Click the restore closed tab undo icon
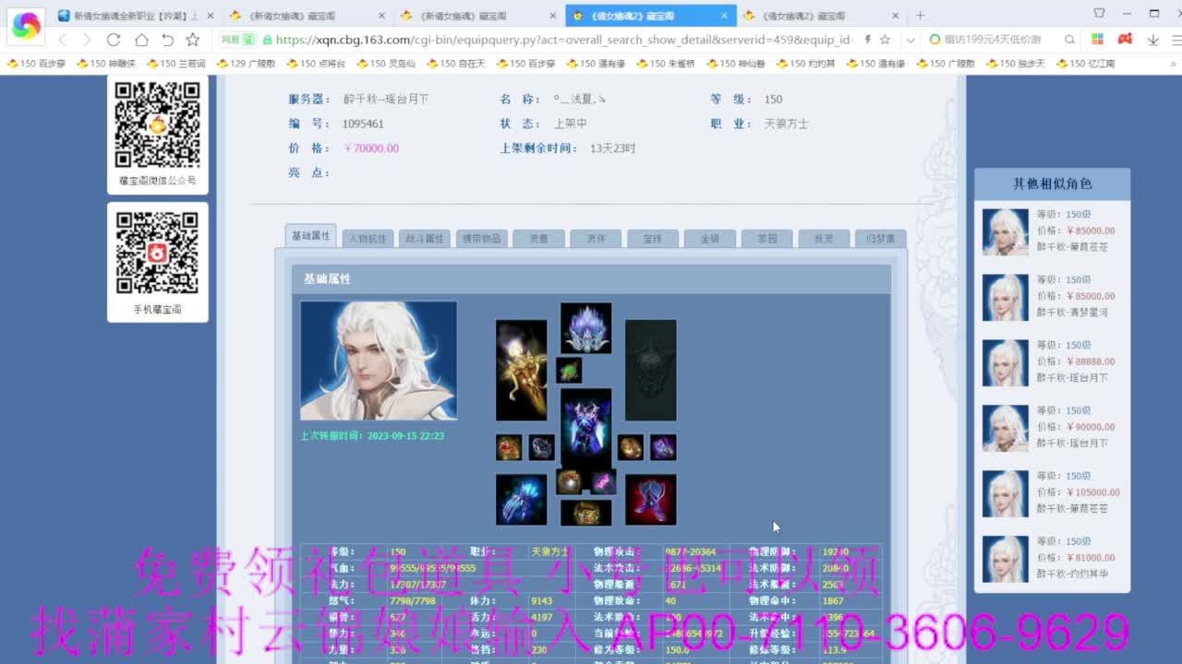This screenshot has height=664, width=1182. click(167, 40)
